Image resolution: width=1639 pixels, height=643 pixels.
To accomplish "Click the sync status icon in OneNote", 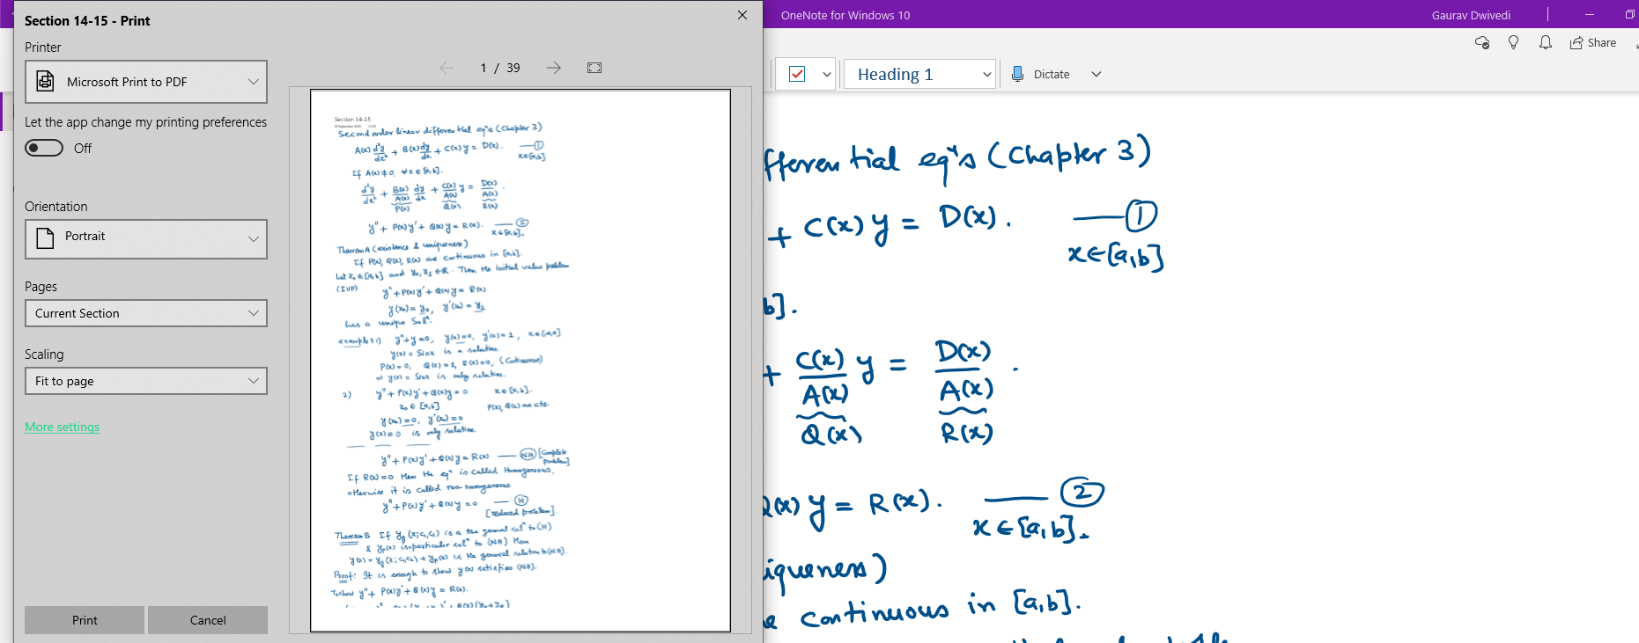I will [x=1482, y=42].
